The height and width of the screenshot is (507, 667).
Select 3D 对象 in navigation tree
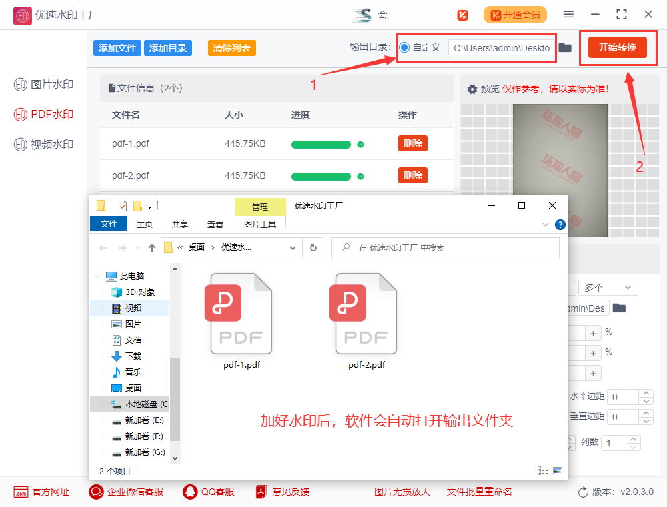133,292
